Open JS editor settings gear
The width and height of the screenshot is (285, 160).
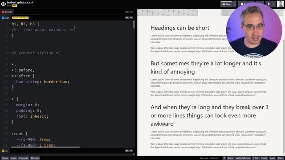(126, 151)
